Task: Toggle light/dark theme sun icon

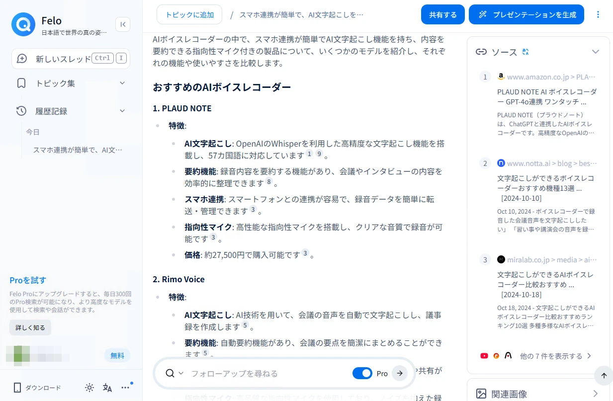Action: pos(89,388)
